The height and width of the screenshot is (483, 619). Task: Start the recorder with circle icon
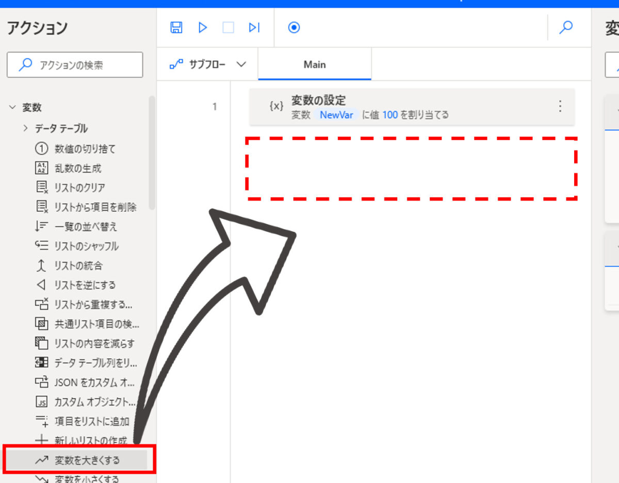[294, 28]
